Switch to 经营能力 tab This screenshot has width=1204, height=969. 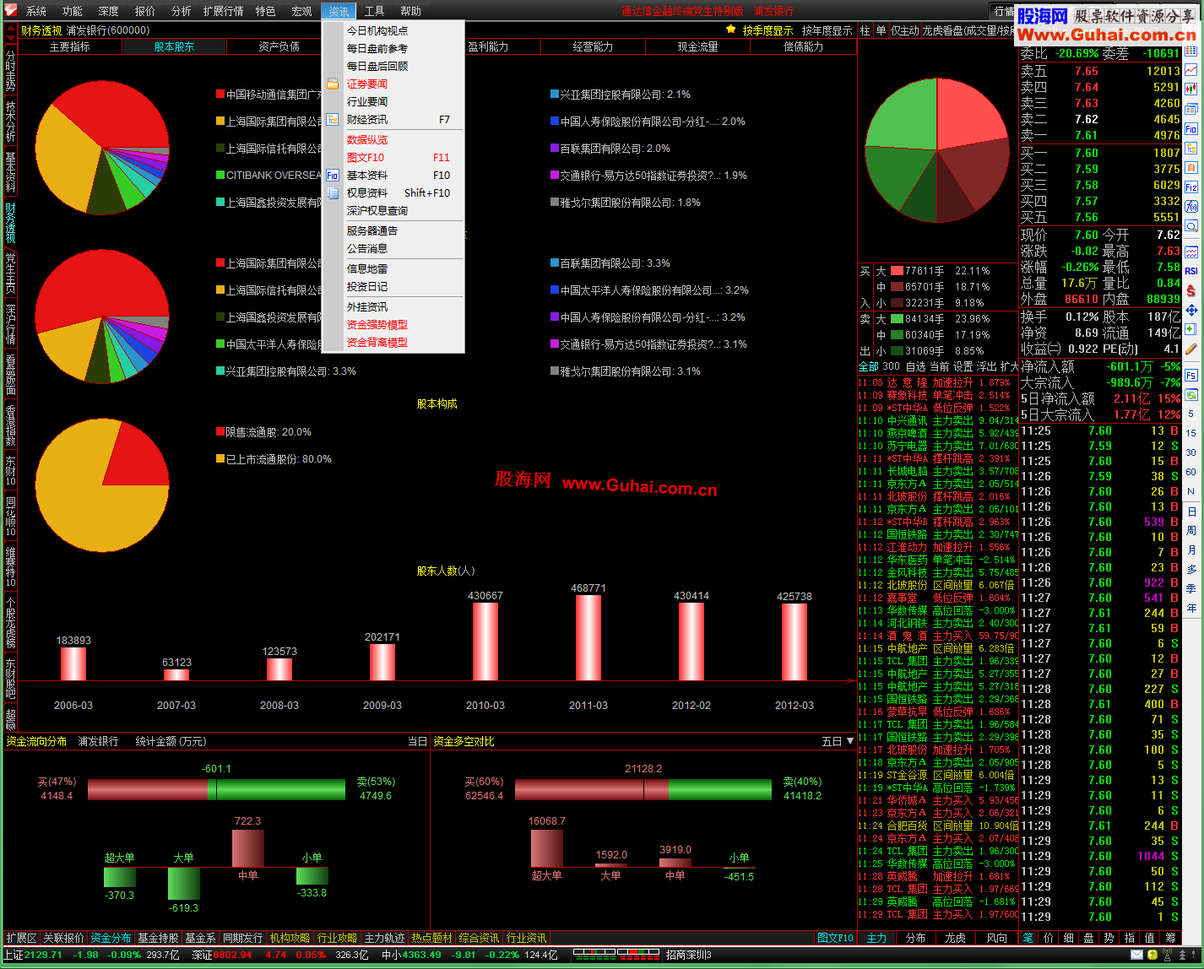click(x=594, y=47)
